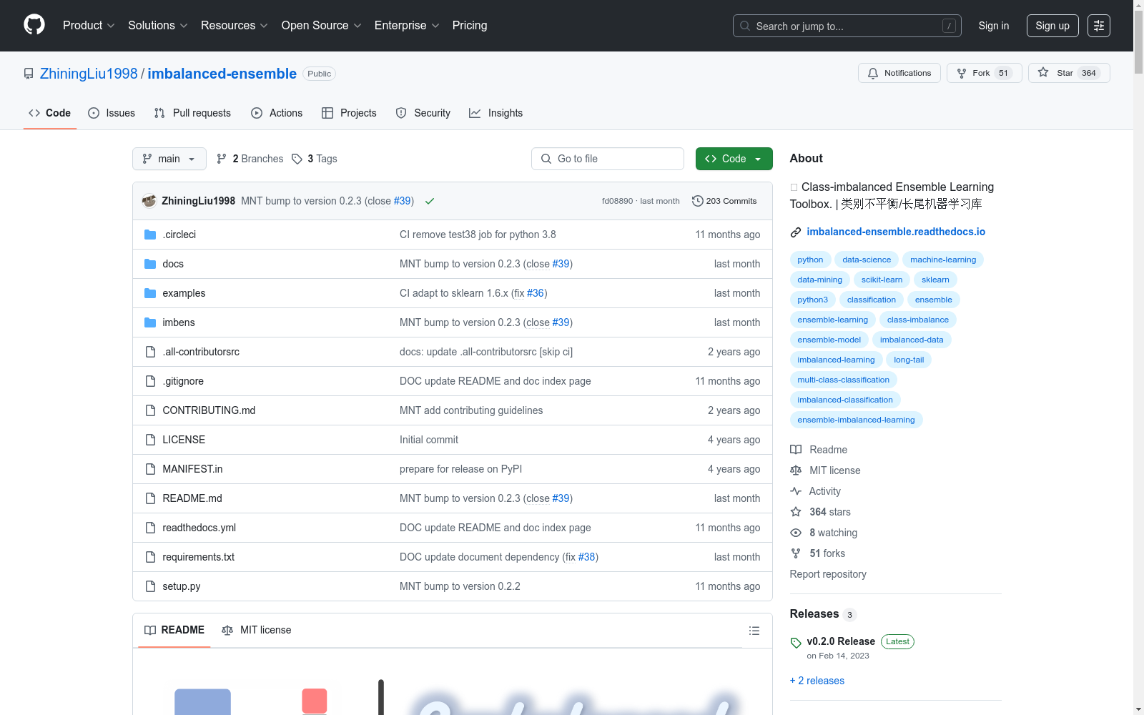
Task: Click the Notifications bell button
Action: pos(899,73)
